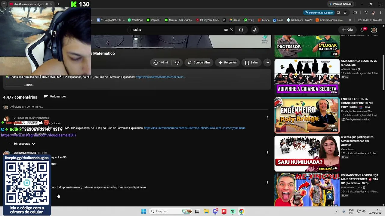385x216 pixels.
Task: Open the 'Me xingou' GTA RP thumbnail
Action: 307,190
